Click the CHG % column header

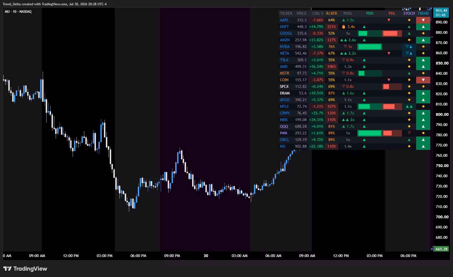click(318, 13)
